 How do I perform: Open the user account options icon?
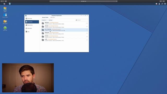[x=159, y=4]
